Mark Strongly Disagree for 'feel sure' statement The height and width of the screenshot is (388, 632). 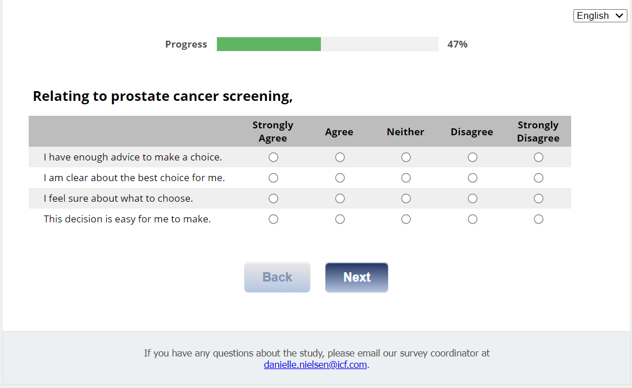pos(538,198)
